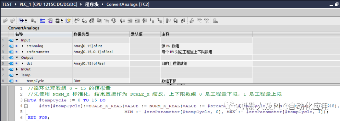Click the first arrow-with-page toolbar icon
The width and height of the screenshot is (340, 121).
(x=92, y=20)
